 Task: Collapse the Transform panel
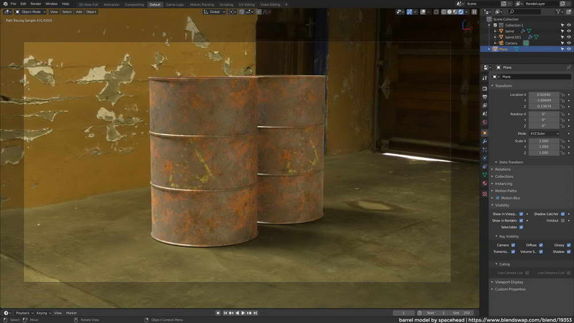click(503, 85)
